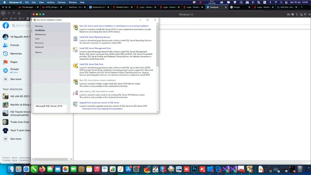Expand See more under Your shortcuts
Screen dimensions: 311x175
16,139
